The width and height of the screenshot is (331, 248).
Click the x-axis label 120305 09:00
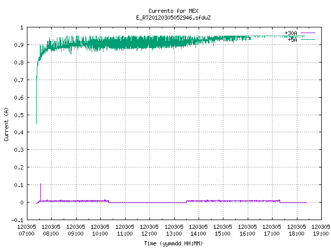tap(76, 230)
